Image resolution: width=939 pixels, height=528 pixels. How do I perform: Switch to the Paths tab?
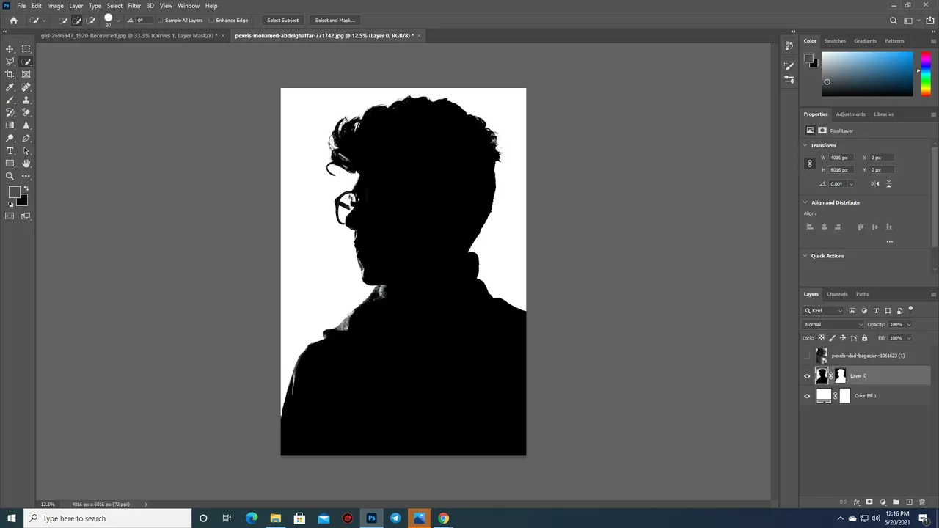(x=862, y=294)
